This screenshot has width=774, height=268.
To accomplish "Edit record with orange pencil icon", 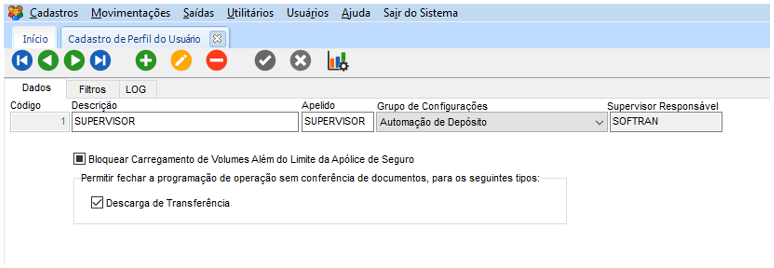I will 181,61.
